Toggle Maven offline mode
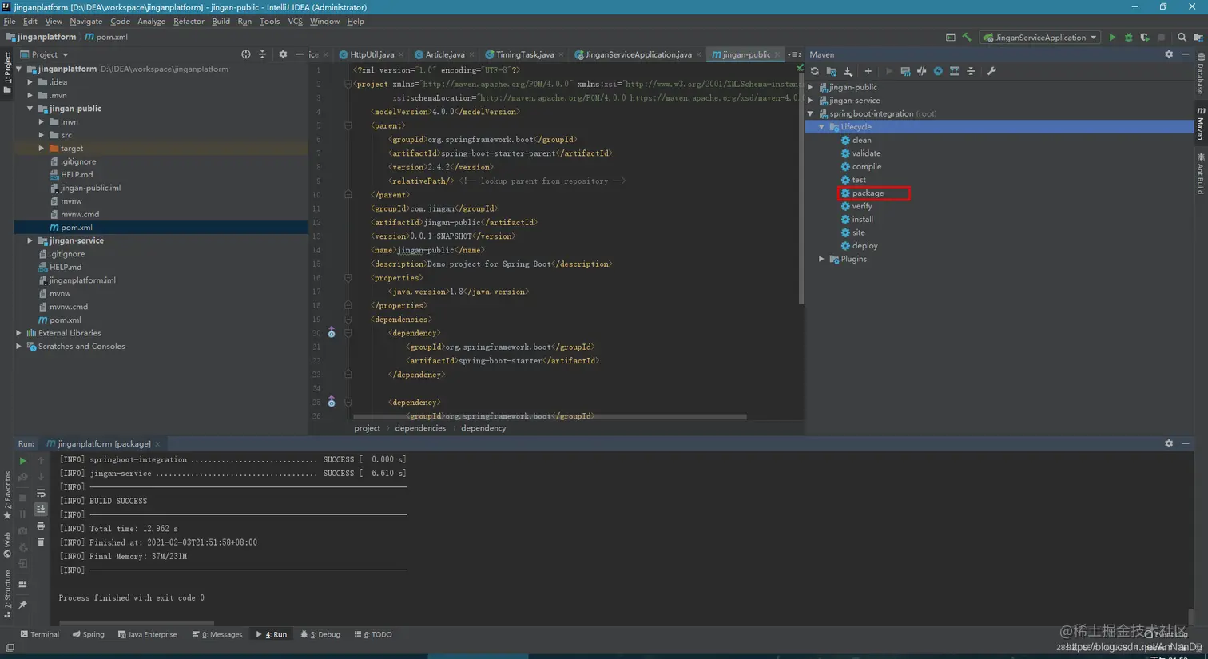Screen dimensions: 1208x659 tap(922, 72)
